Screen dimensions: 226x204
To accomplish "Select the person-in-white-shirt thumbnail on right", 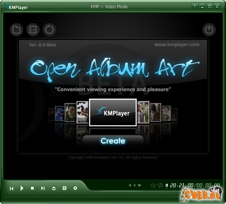I will [x=166, y=113].
